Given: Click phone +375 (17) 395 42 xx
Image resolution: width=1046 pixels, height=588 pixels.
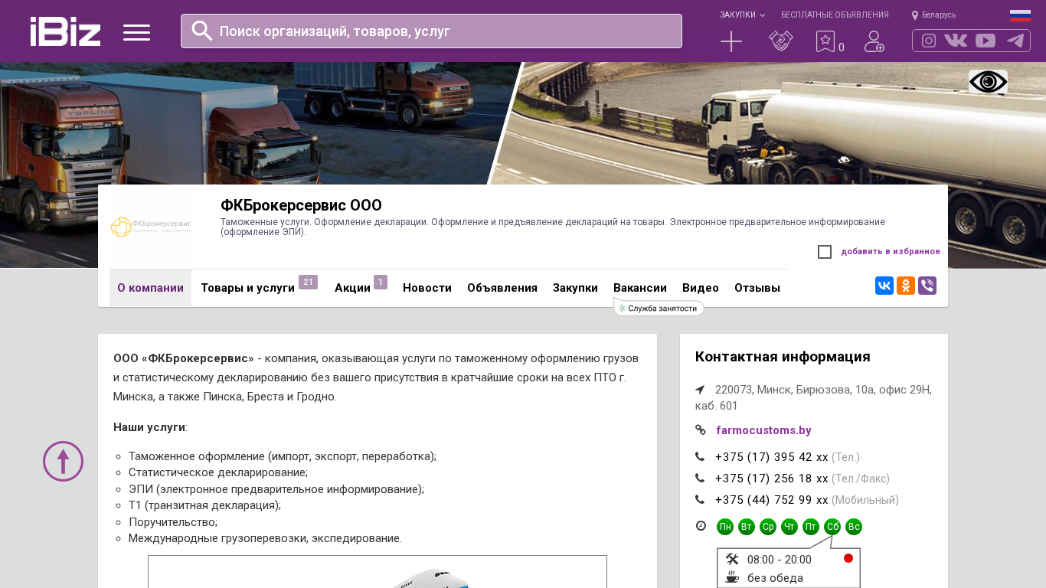Looking at the screenshot, I should [772, 457].
